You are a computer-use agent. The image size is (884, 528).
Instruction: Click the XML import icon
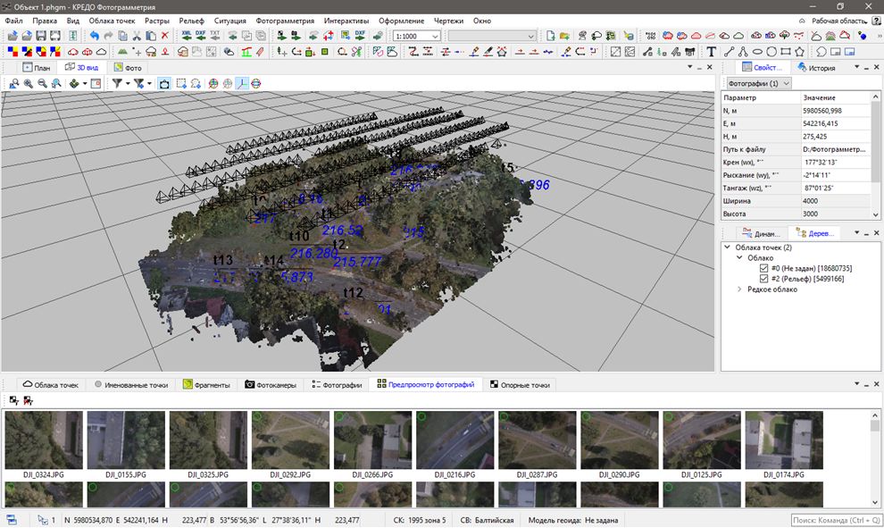click(187, 36)
